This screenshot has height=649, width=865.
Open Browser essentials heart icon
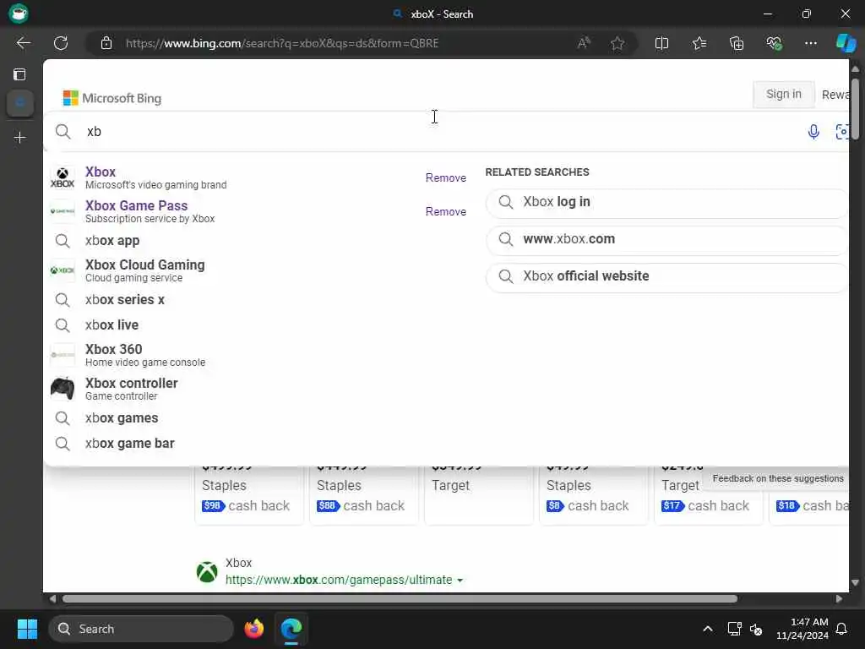tap(774, 43)
